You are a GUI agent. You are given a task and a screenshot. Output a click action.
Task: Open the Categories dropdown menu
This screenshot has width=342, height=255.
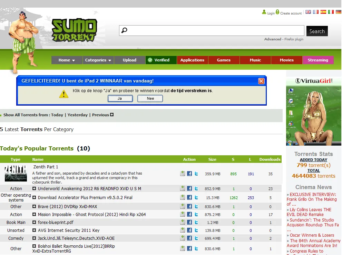(98, 60)
